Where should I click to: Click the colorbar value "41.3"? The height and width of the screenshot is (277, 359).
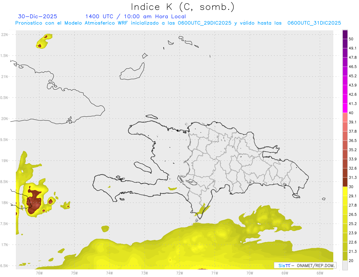point(353,104)
